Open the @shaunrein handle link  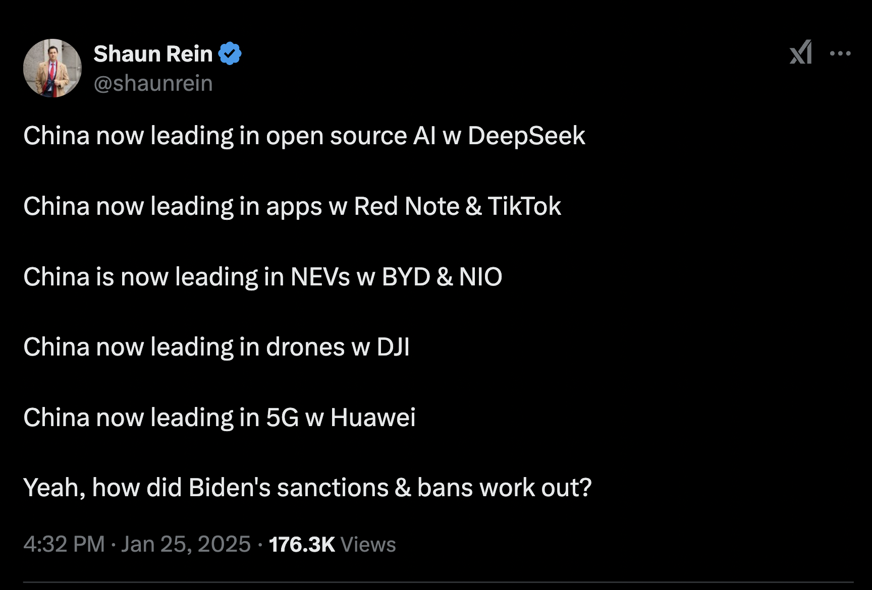click(x=153, y=83)
